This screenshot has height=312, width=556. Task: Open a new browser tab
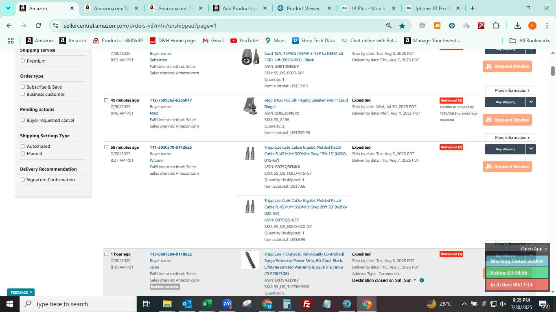pos(473,8)
